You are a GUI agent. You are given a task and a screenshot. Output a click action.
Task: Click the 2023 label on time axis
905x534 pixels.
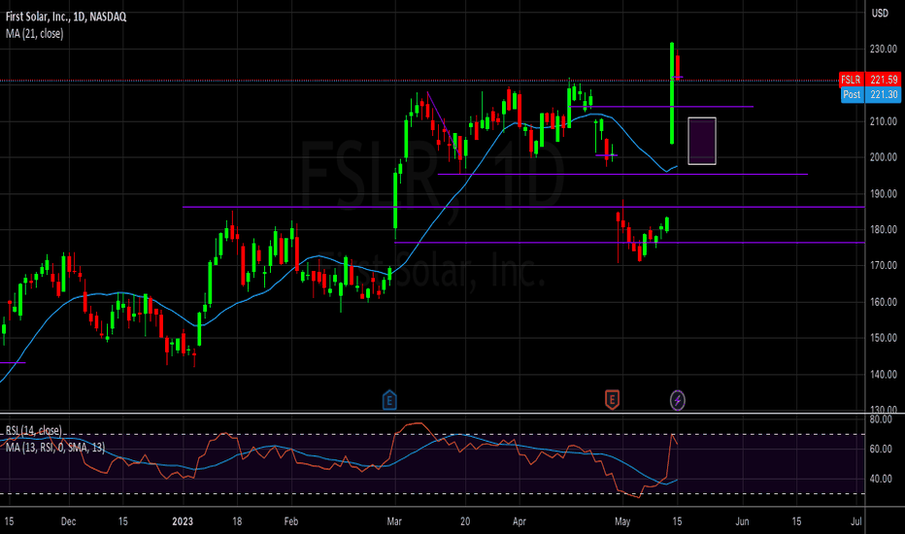[x=183, y=521]
